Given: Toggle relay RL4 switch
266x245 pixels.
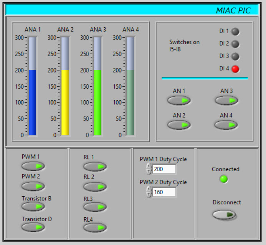Looking at the screenshot, I should coord(95,227).
